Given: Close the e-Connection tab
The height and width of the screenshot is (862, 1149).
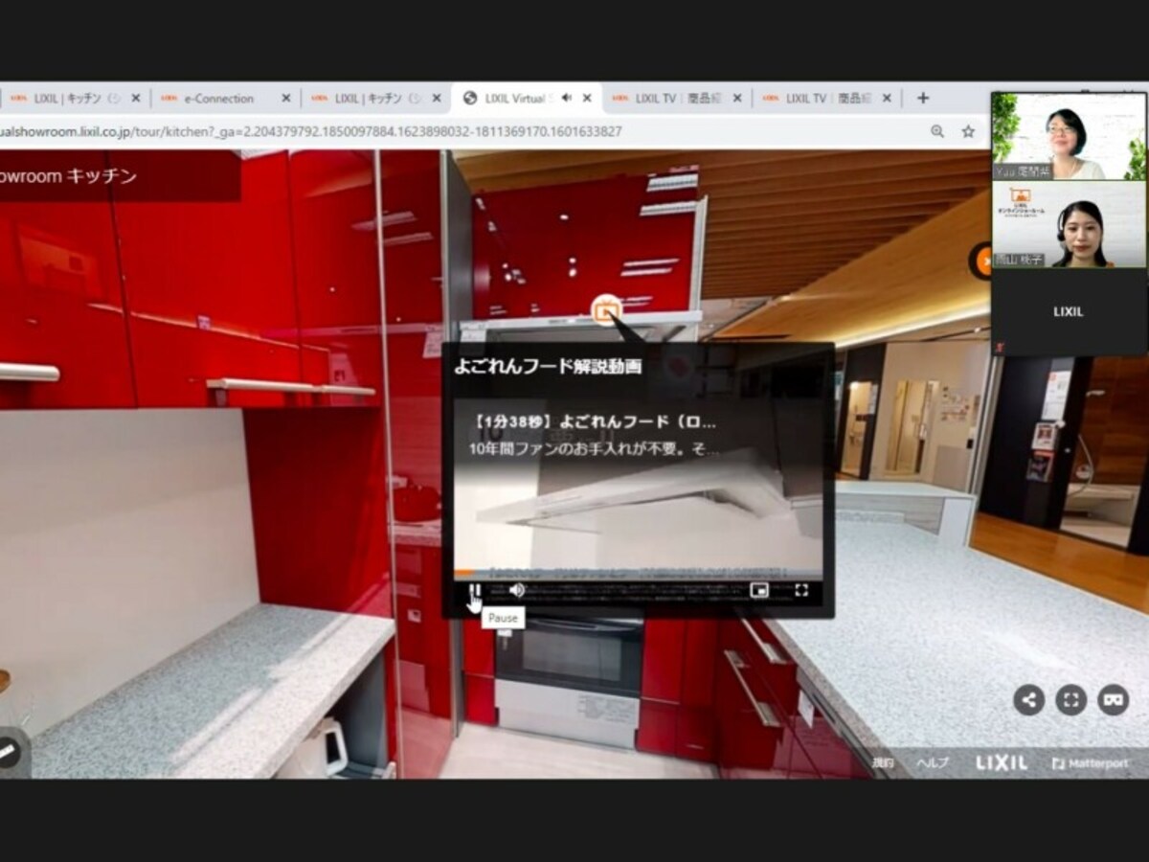Looking at the screenshot, I should point(285,98).
